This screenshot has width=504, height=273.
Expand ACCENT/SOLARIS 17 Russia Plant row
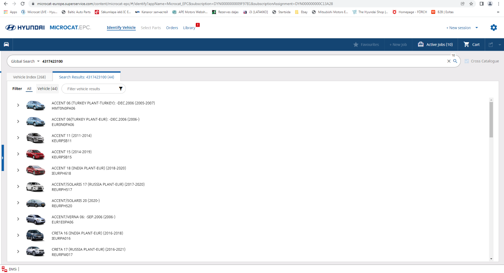pos(18,186)
